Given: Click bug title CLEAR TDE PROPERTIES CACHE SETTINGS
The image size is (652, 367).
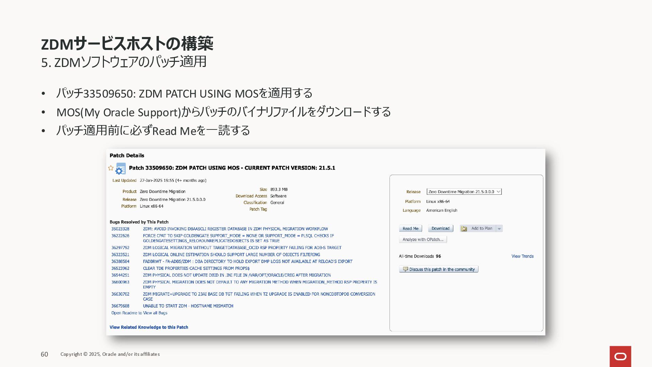Looking at the screenshot, I should point(196,268).
